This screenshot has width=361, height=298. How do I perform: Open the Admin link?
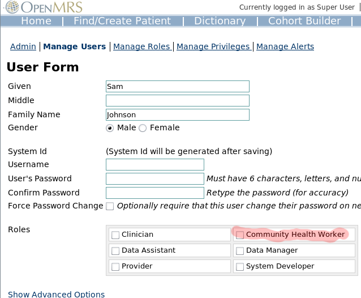coord(23,46)
